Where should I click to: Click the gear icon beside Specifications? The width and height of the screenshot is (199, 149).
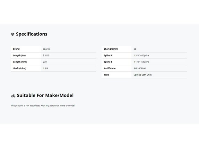pos(13,34)
